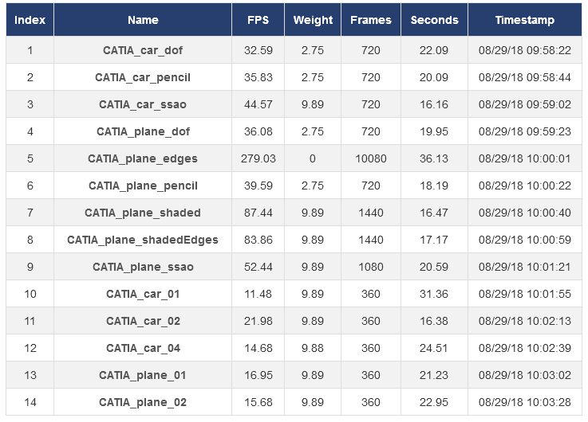Click the FPS column header
This screenshot has height=422, width=588.
coord(258,20)
